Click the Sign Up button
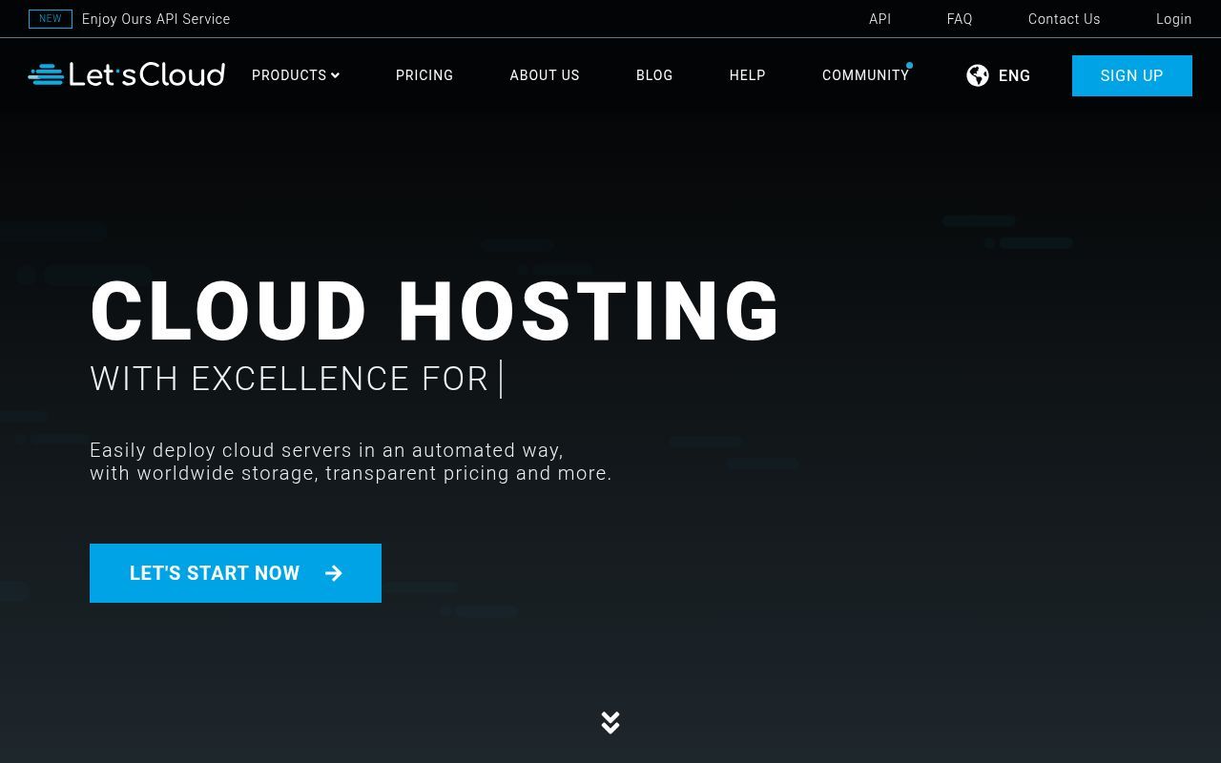The image size is (1221, 763). point(1132,75)
